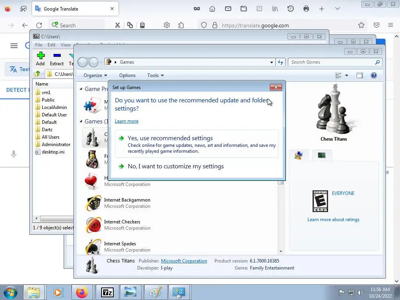Open the 7-Zip View menu
Viewport: 400px width, 300px height.
66,45
